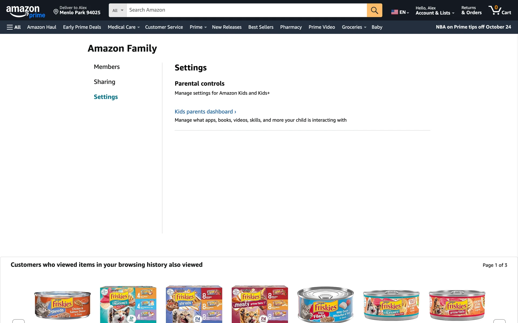Click the US flag language icon

394,12
